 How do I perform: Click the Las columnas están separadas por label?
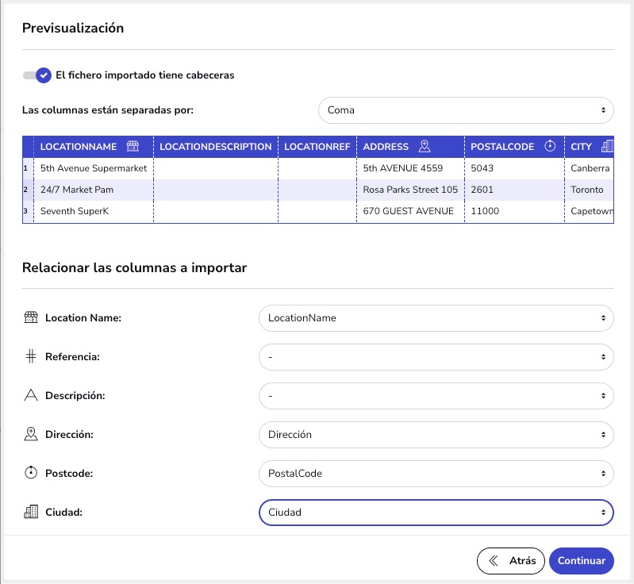(x=108, y=110)
